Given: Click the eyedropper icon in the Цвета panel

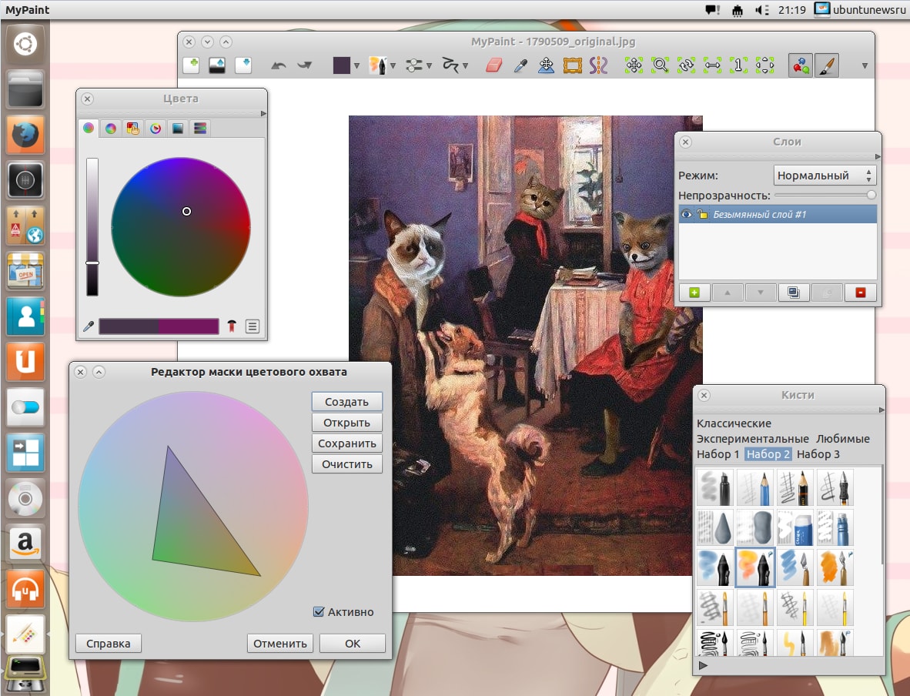Looking at the screenshot, I should coord(89,326).
